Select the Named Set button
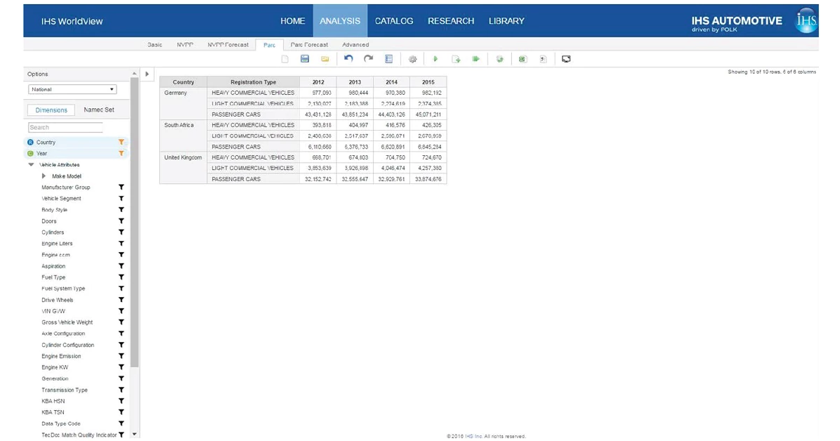 coord(98,110)
